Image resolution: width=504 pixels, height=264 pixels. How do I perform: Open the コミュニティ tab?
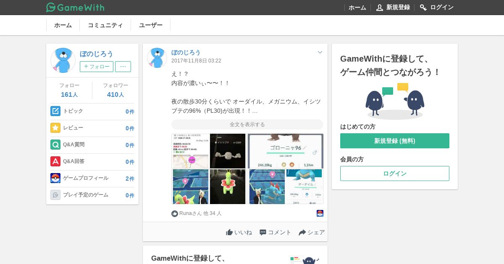tap(105, 25)
